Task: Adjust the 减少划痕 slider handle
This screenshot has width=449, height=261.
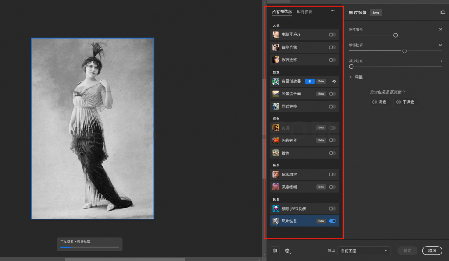Action: tap(351, 67)
